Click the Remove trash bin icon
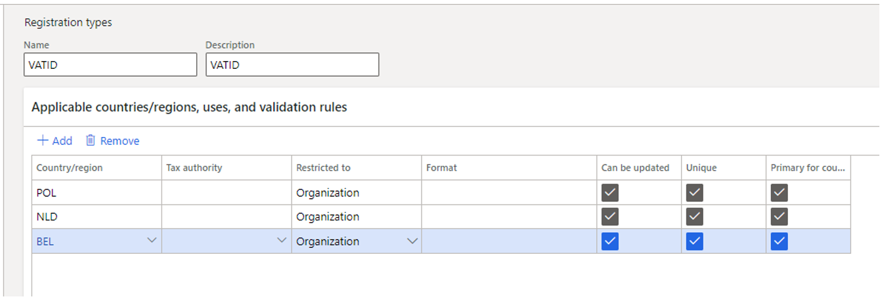The height and width of the screenshot is (303, 880). [x=91, y=140]
